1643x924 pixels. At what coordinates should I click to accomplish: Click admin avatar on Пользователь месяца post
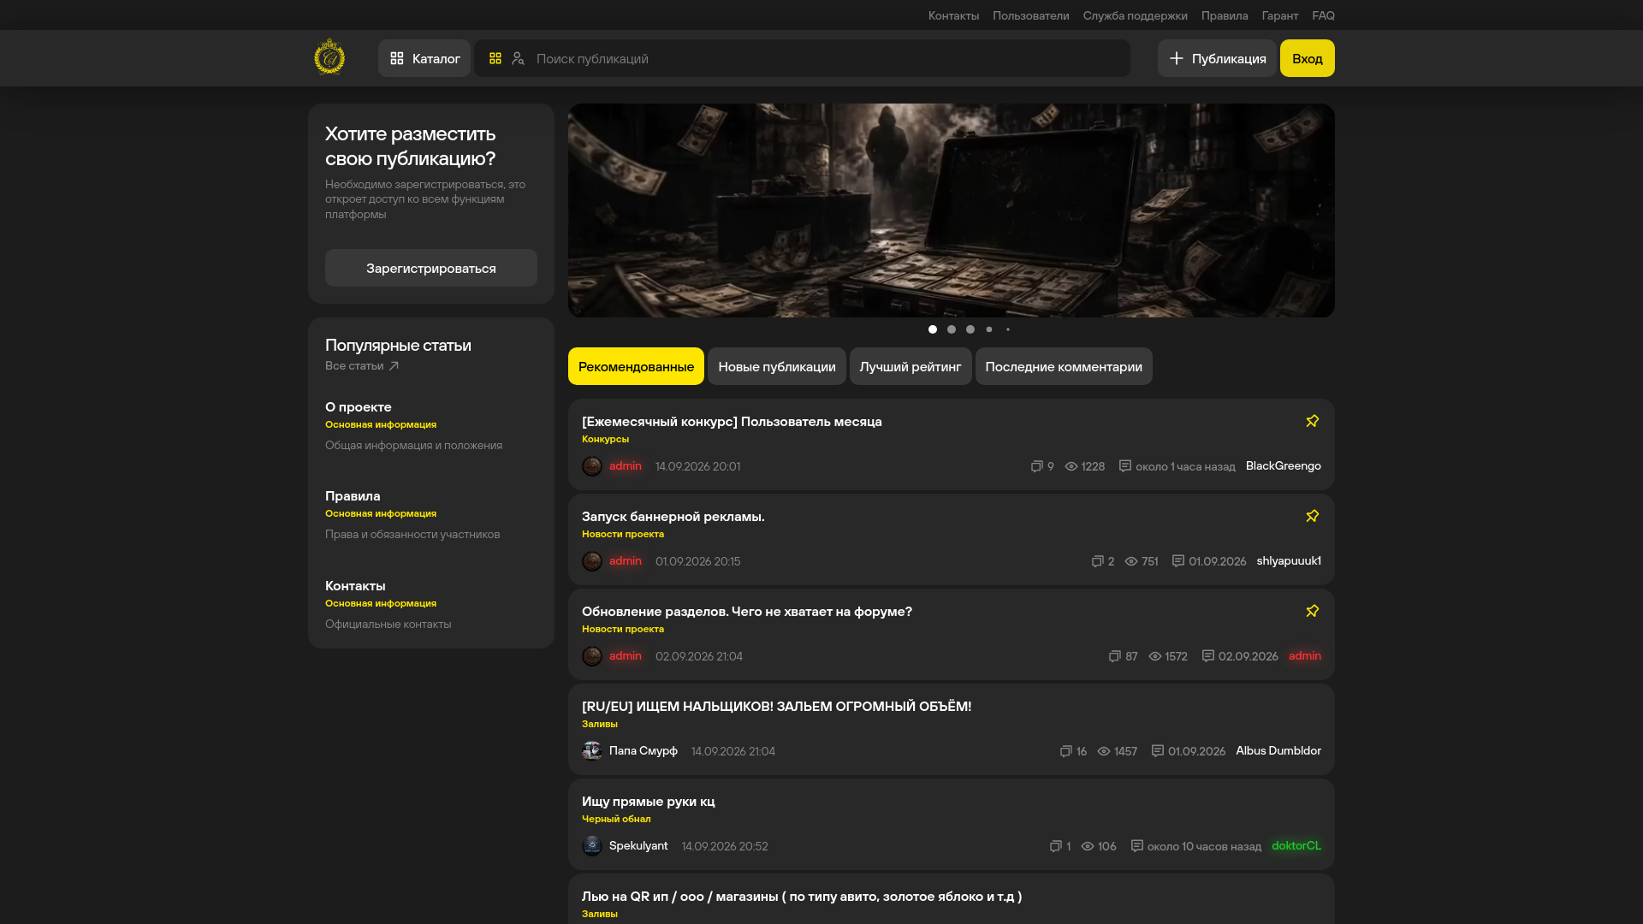pos(592,466)
